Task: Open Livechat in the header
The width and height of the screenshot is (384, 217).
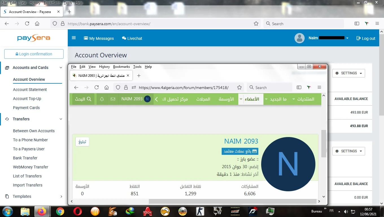Action: pos(132,38)
